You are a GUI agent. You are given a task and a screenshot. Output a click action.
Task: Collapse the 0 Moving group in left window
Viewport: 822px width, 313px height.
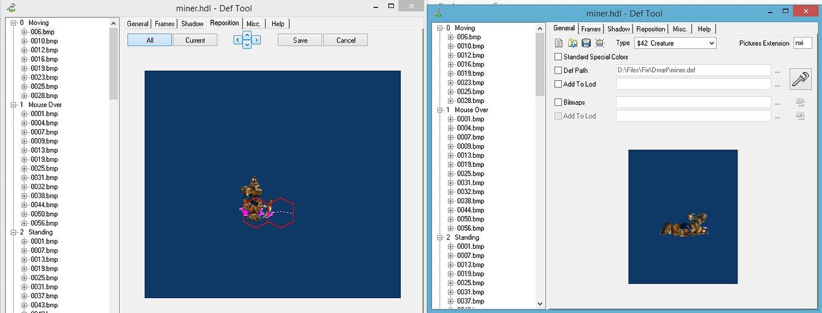pos(13,23)
